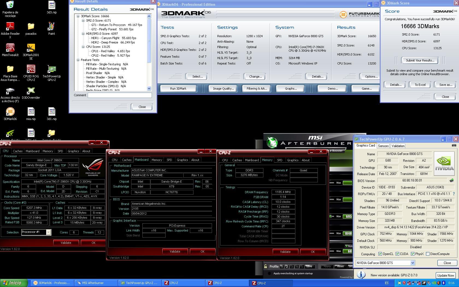This screenshot has height=287, width=459.
Task: Click the Result Details scrollbar up arrow
Action: tap(149, 16)
